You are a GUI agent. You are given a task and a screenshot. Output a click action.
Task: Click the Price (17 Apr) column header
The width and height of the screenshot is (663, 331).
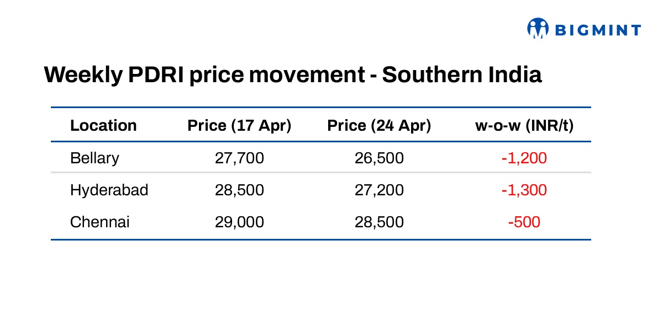pos(239,126)
